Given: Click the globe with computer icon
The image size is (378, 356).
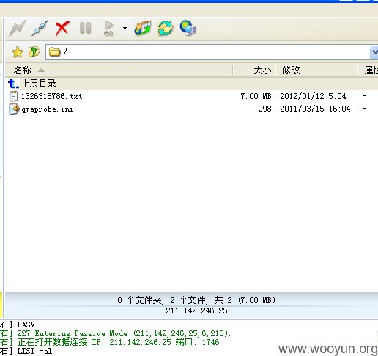Looking at the screenshot, I should coord(188,28).
